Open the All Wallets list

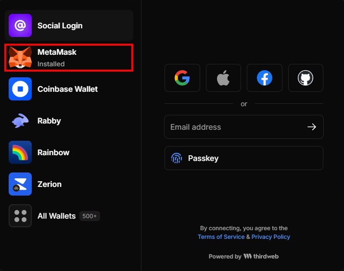click(x=56, y=216)
